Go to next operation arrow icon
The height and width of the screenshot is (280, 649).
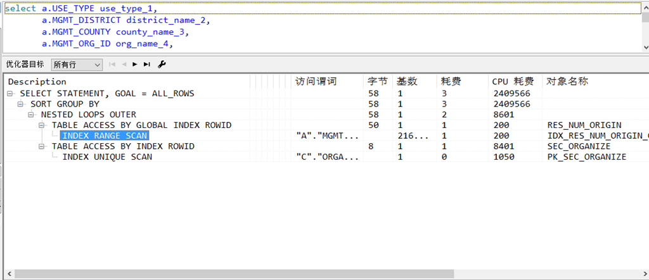135,65
